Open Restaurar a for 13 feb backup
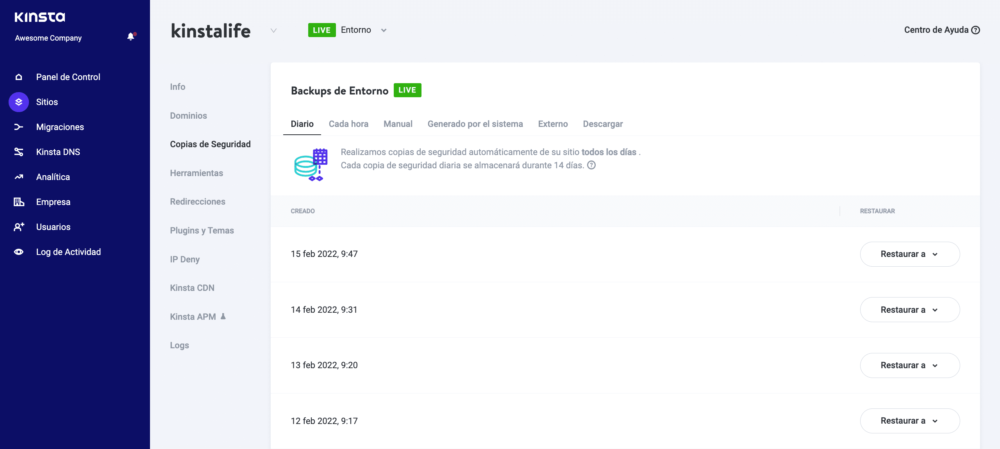Image resolution: width=1000 pixels, height=449 pixels. (909, 365)
